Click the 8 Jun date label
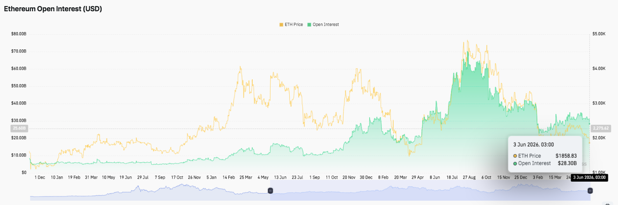Viewport: 618px width, 205px height. point(434,177)
